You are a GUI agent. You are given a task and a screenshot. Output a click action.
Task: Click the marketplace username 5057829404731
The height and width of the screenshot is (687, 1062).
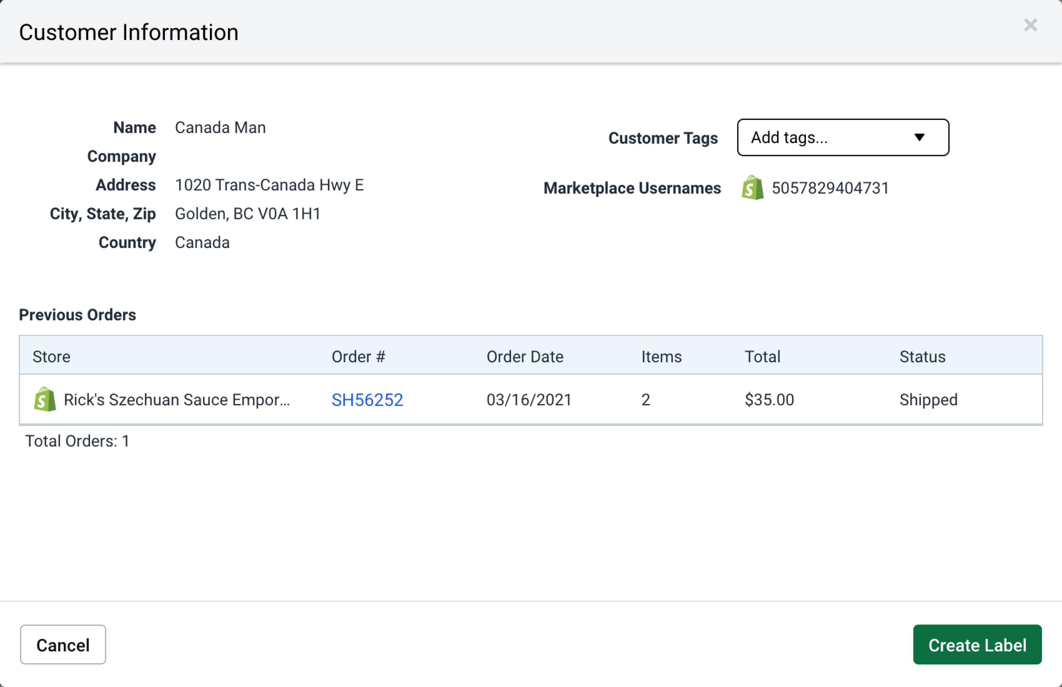pos(830,188)
